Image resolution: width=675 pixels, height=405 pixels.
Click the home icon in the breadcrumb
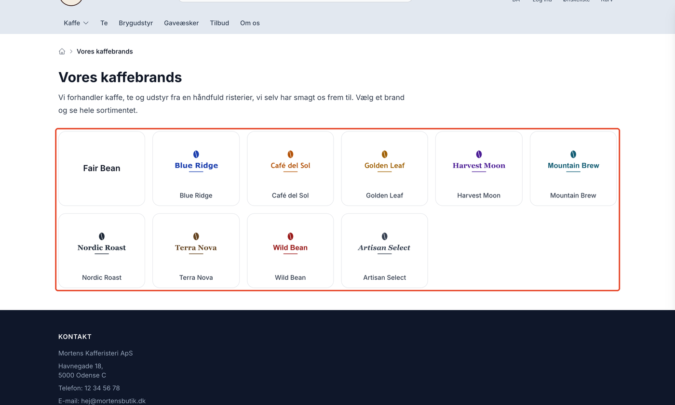[62, 52]
